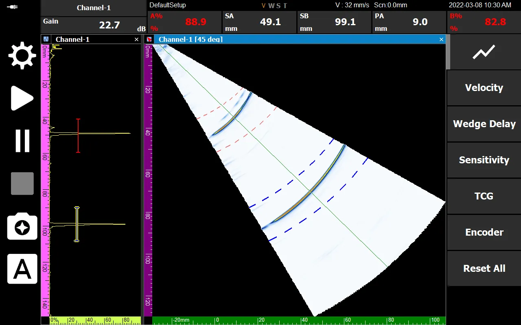Select the red gate A bar in A-scan
521x325 pixels.
tap(78, 136)
